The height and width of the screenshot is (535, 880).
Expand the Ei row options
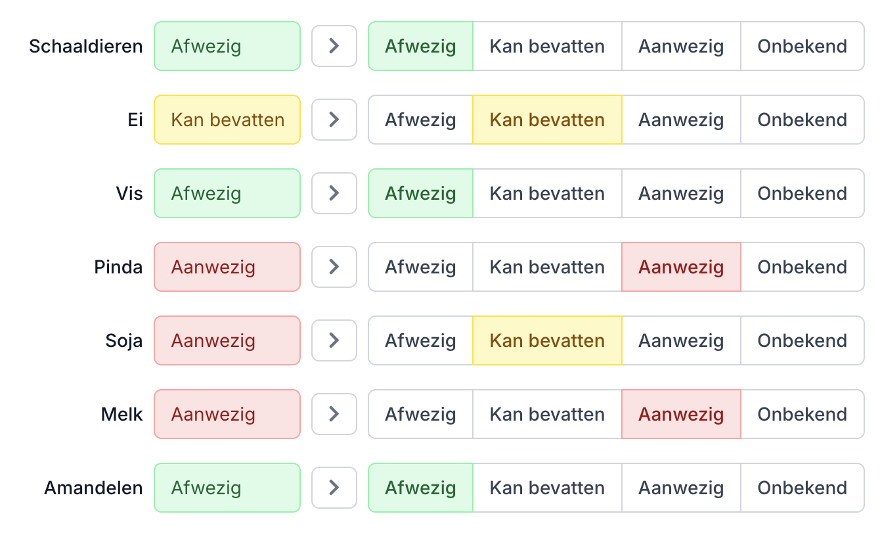pos(334,120)
